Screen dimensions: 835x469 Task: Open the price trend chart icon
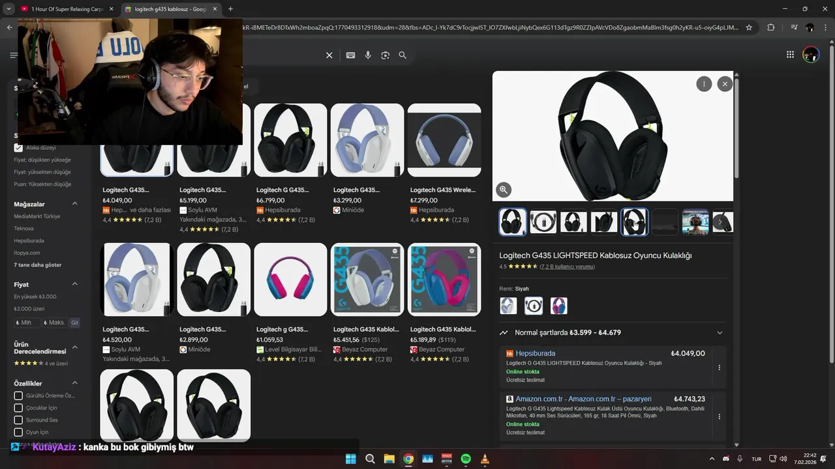click(x=504, y=333)
